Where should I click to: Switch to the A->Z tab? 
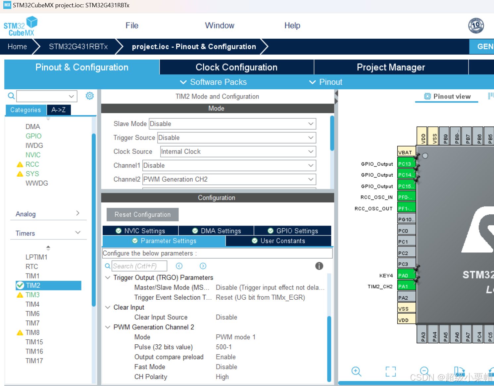coord(59,110)
